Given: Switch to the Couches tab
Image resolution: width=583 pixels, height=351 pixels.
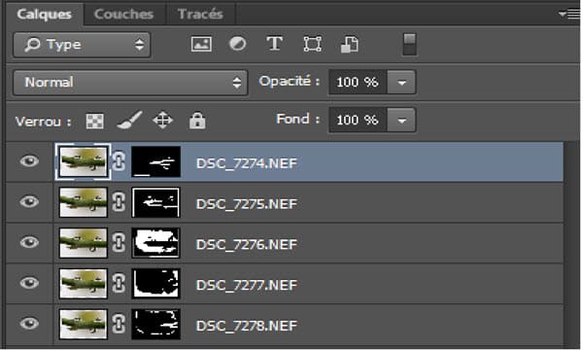Looking at the screenshot, I should coord(123,15).
